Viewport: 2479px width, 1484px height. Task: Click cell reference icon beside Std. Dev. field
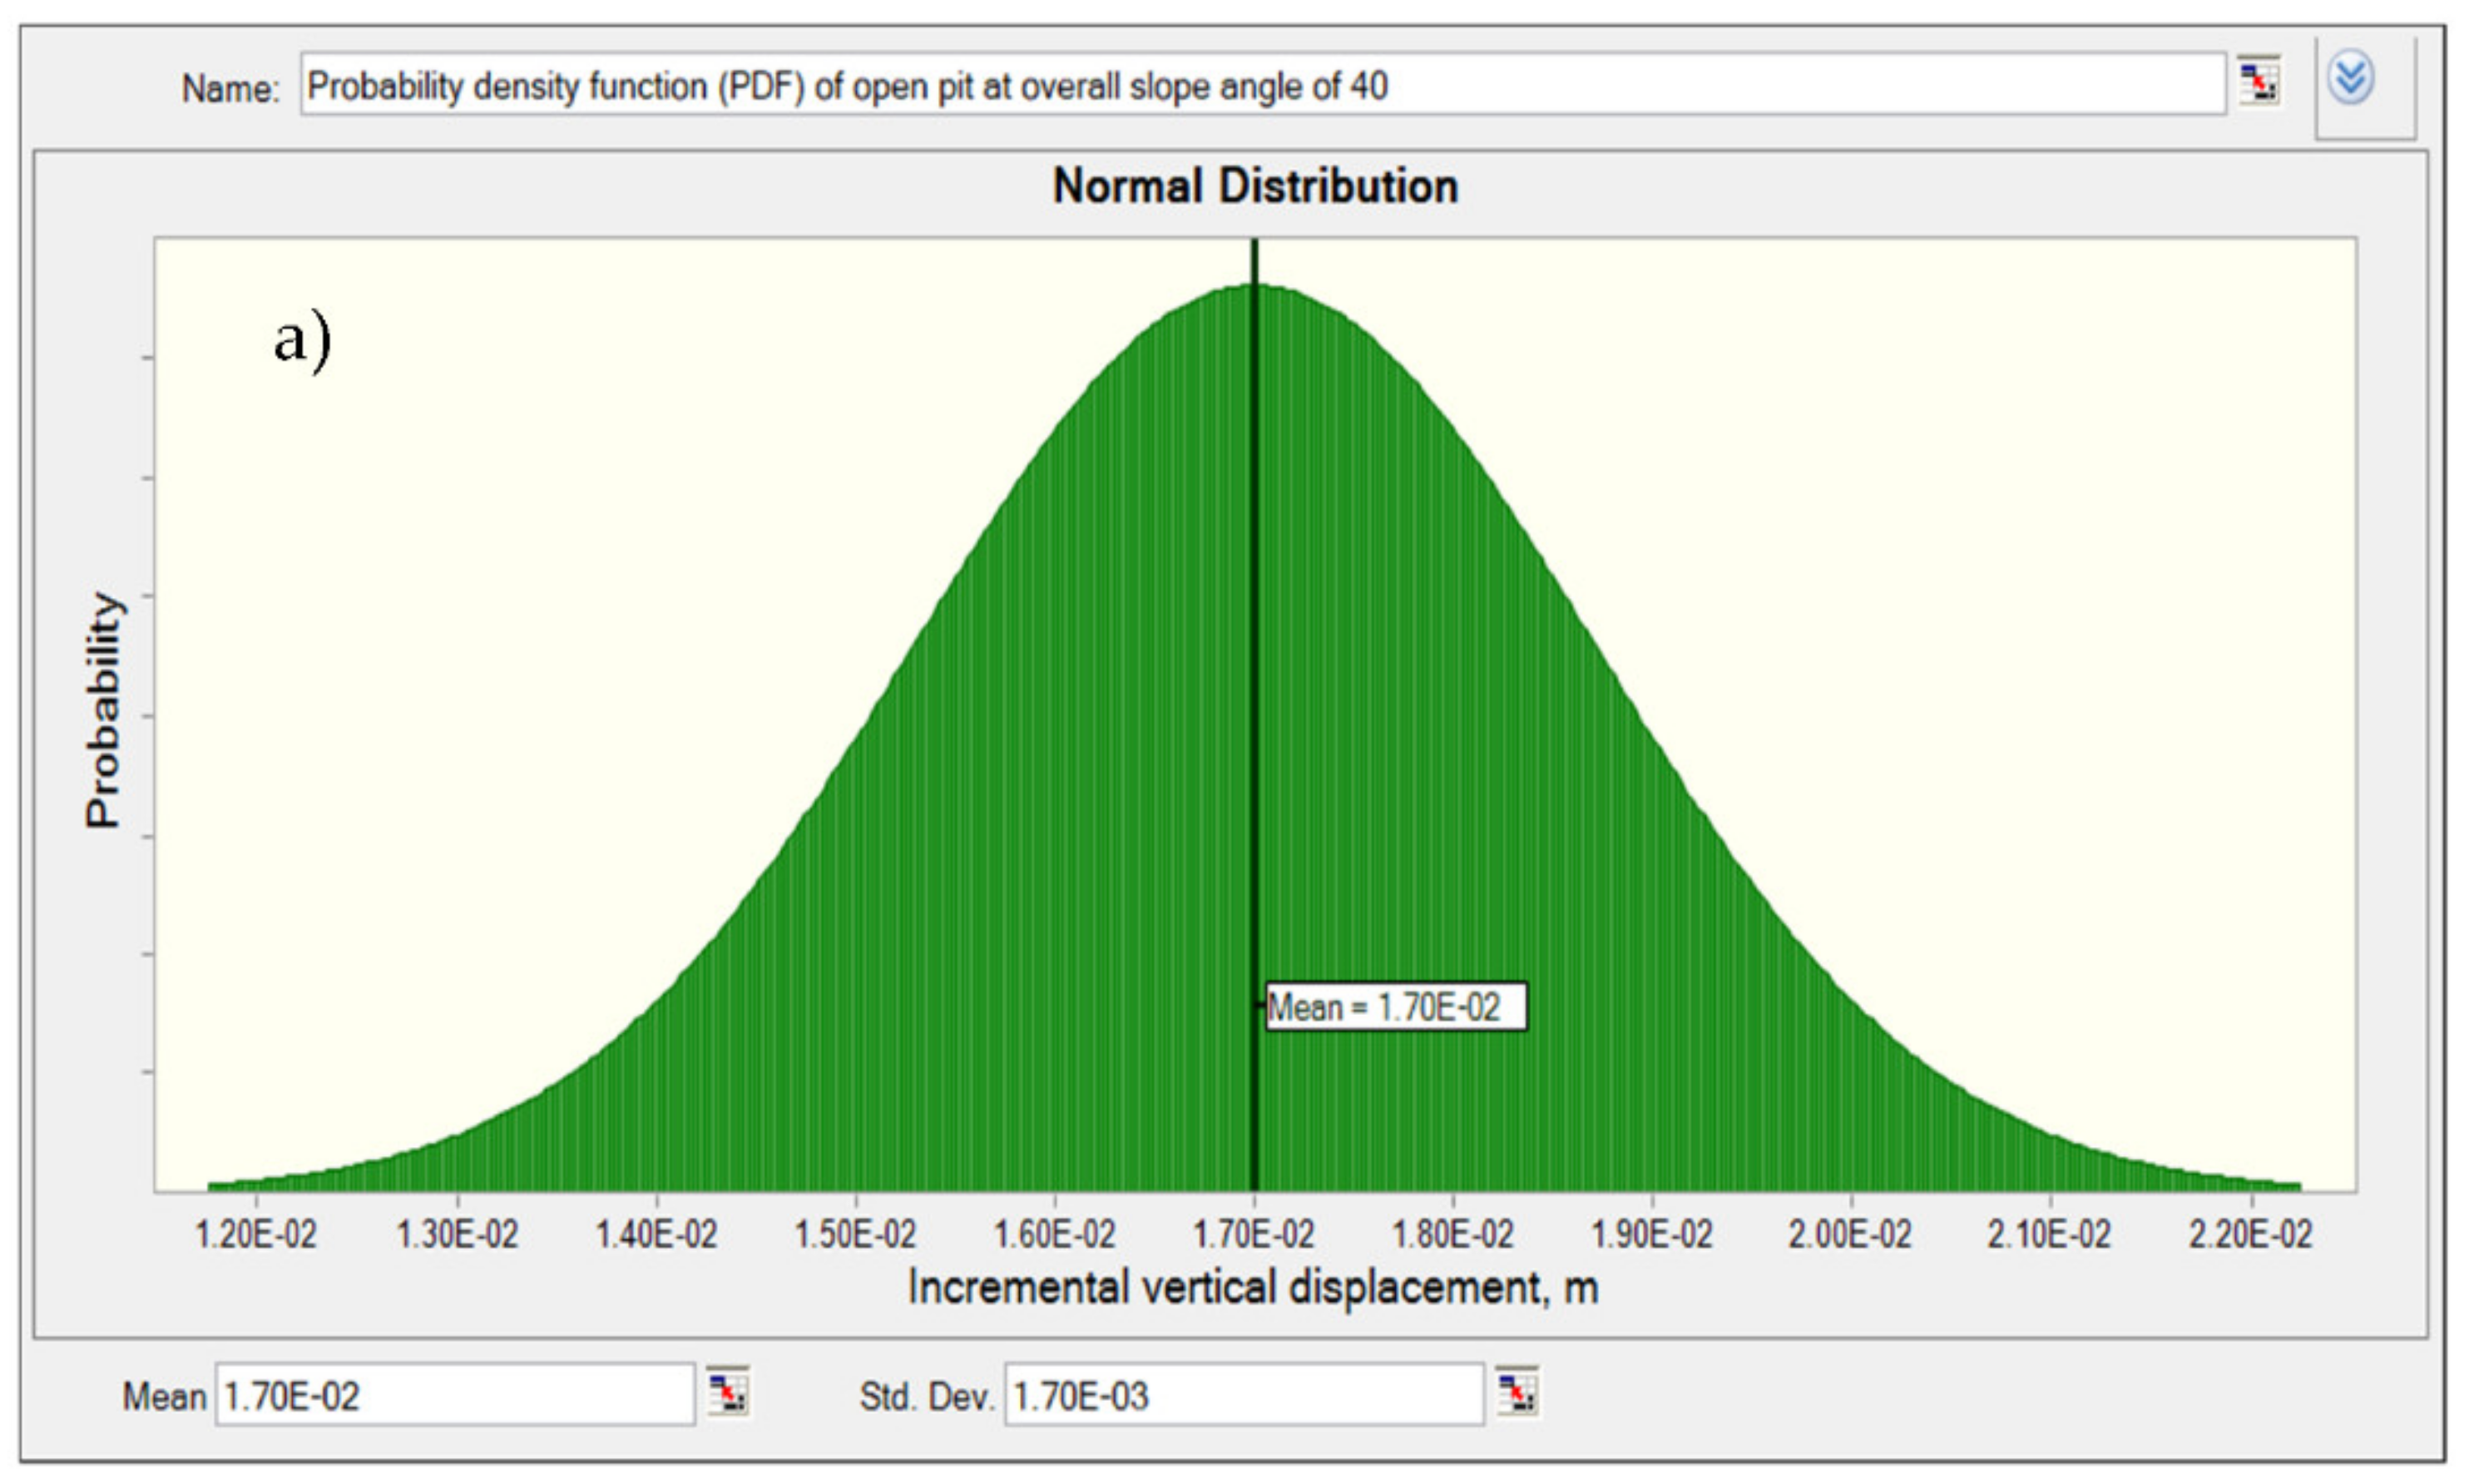[1517, 1392]
